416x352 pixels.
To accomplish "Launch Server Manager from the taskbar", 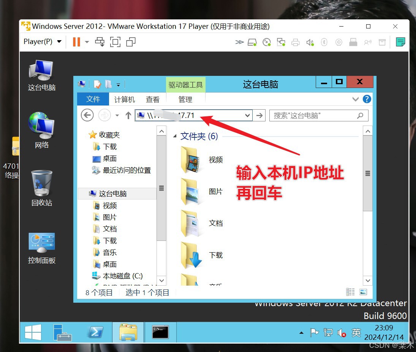I will coord(62,332).
